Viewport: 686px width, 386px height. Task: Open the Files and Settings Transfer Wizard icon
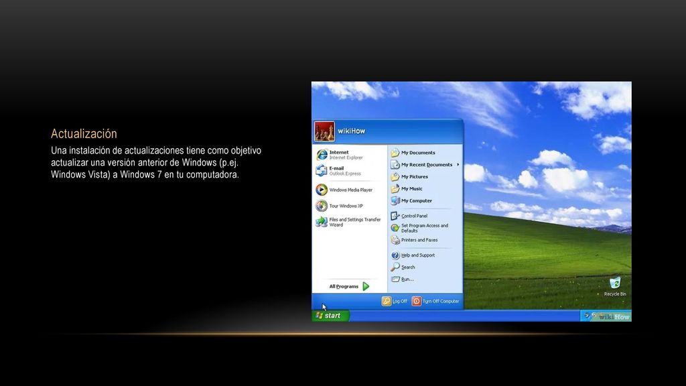click(322, 222)
